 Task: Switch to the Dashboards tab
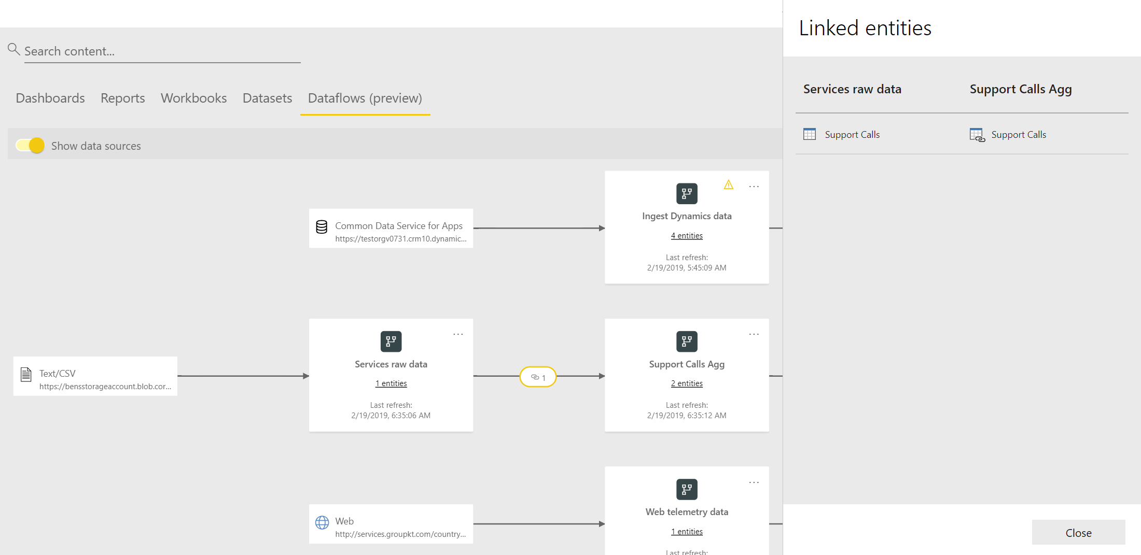pos(50,98)
